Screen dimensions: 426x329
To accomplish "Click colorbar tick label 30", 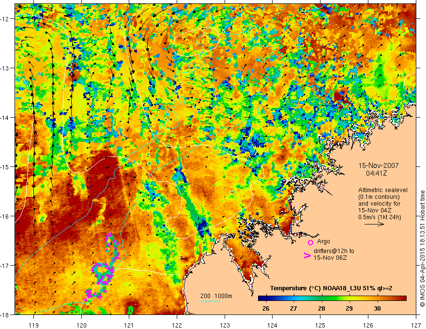I will pyautogui.click(x=377, y=308).
